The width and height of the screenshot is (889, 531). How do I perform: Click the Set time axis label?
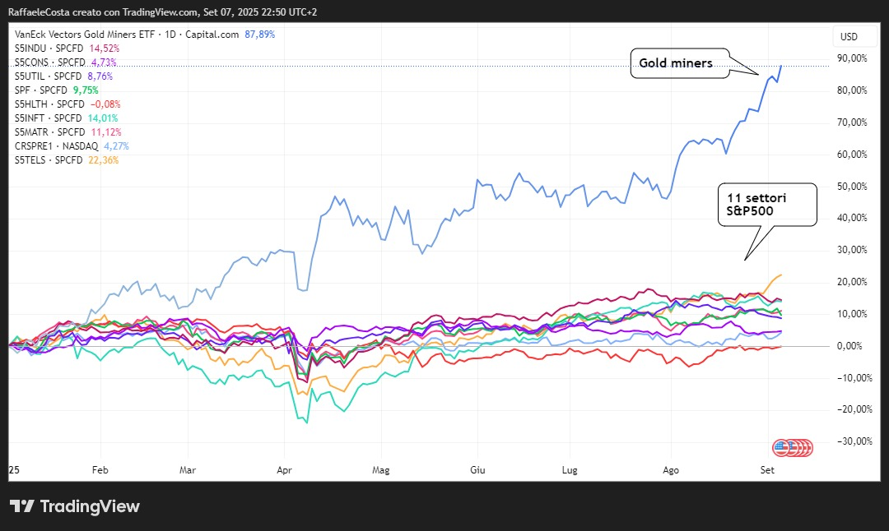pyautogui.click(x=767, y=470)
